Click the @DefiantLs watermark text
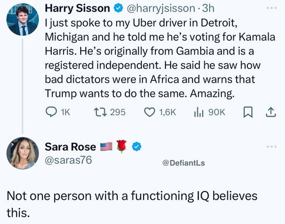This screenshot has height=224, width=285. click(184, 163)
